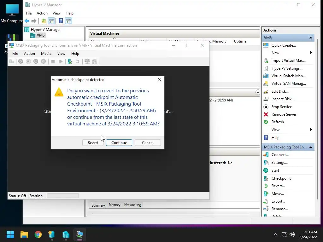Click the Actions pane vertical scrollbar

(317, 119)
